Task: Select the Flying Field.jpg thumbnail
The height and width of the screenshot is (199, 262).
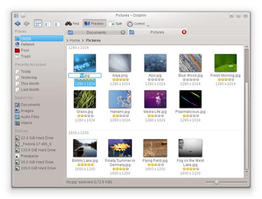Action: coord(155,148)
